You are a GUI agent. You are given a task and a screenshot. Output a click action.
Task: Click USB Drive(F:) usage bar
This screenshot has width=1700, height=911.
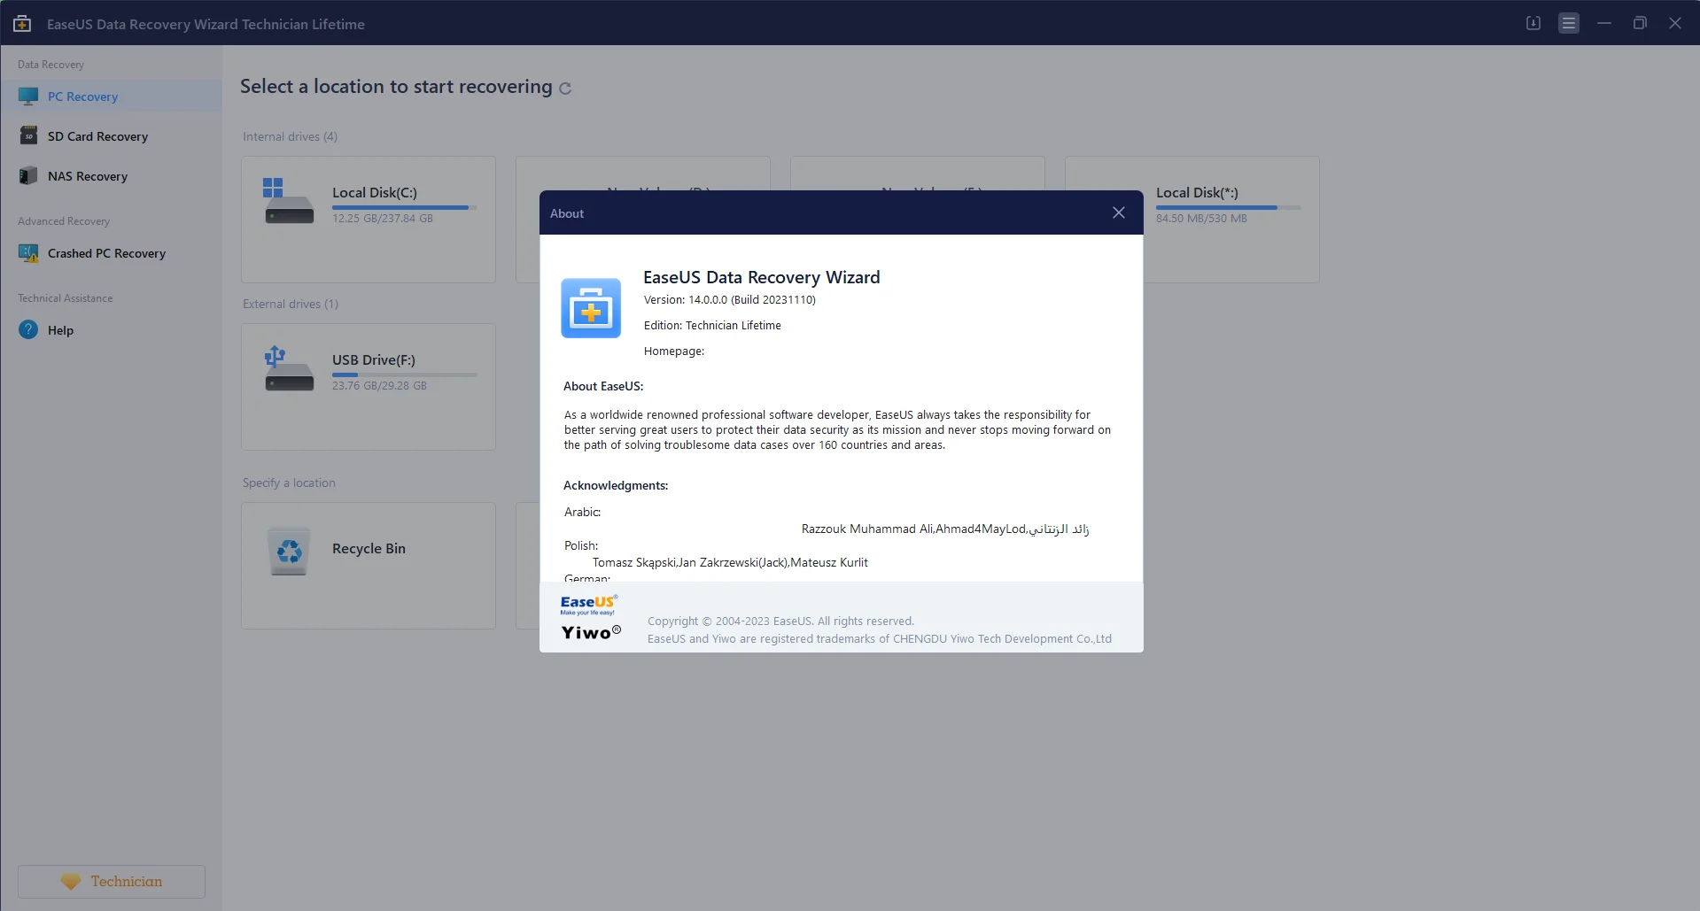405,375
